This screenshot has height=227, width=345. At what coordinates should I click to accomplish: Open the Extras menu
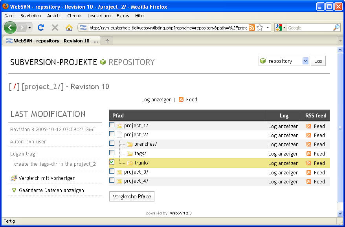tap(123, 16)
